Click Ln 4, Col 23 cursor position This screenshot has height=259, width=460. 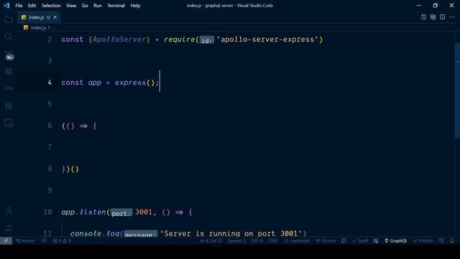point(211,241)
